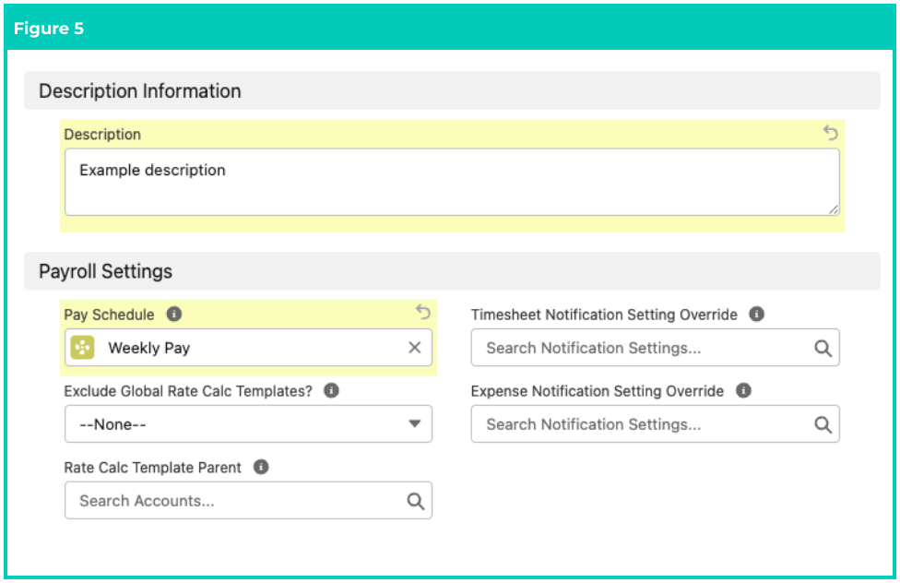The width and height of the screenshot is (900, 583).
Task: Show info for Timesheet Notification Setting Override
Action: (756, 315)
